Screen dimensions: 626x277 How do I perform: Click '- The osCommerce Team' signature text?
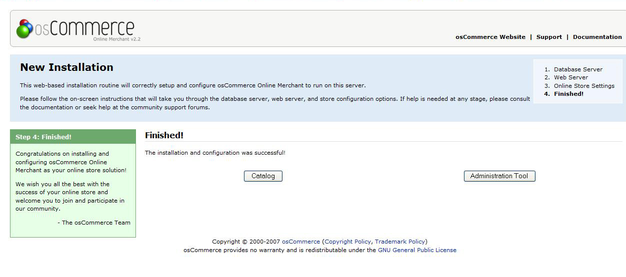pyautogui.click(x=94, y=223)
